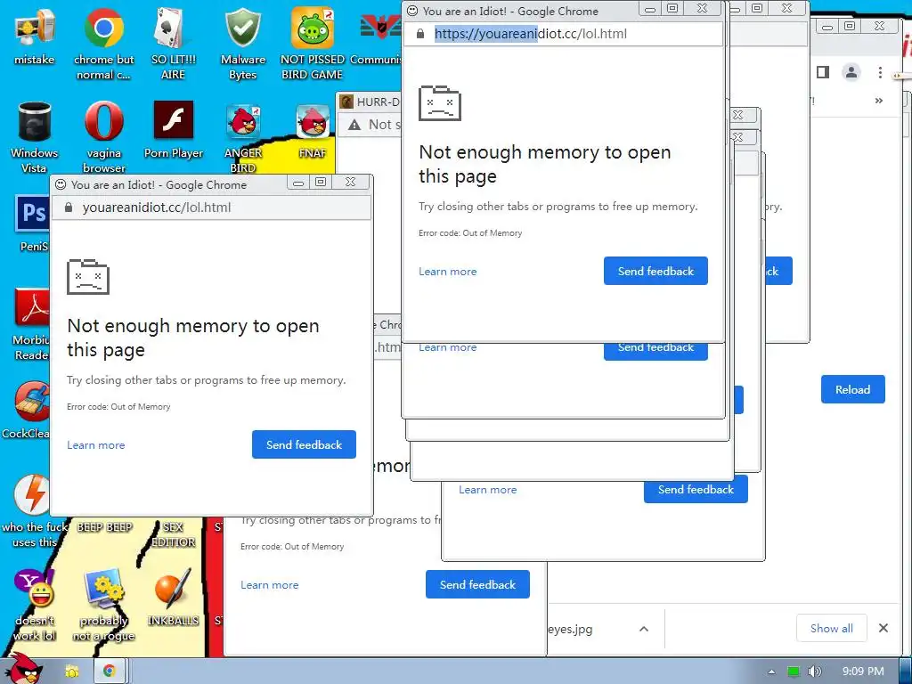Click Show all downloads button
The width and height of the screenshot is (912, 684).
(832, 628)
